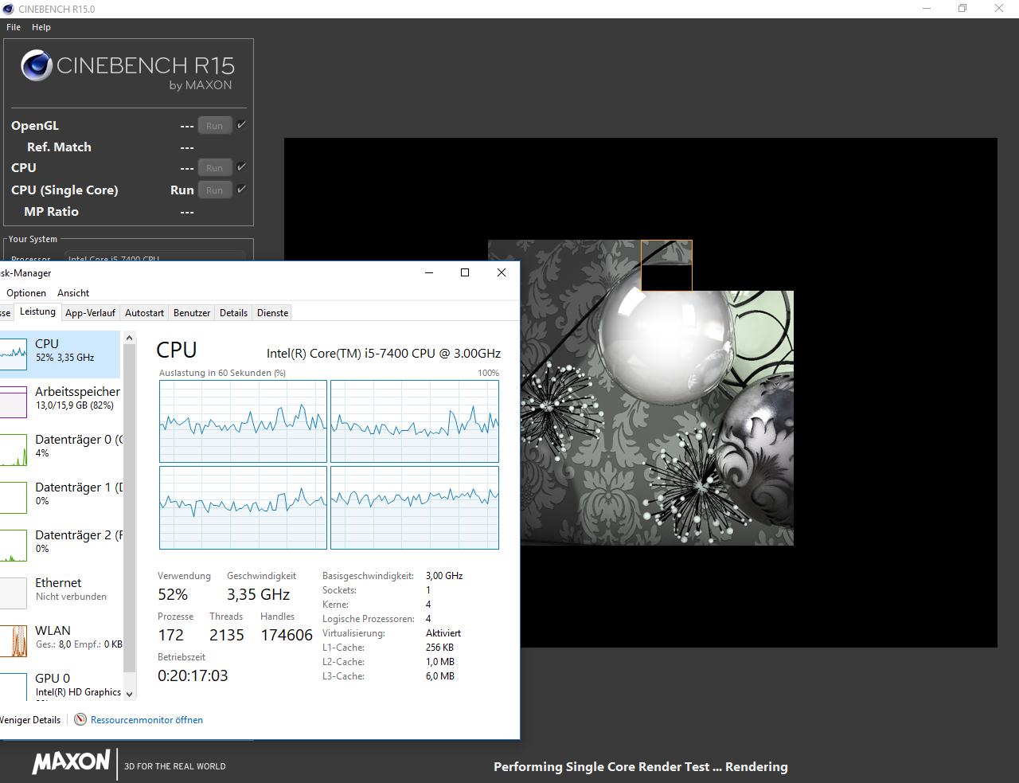This screenshot has width=1019, height=783.
Task: Click the Ressourcenmonitor icon at the bottom
Action: 80,719
